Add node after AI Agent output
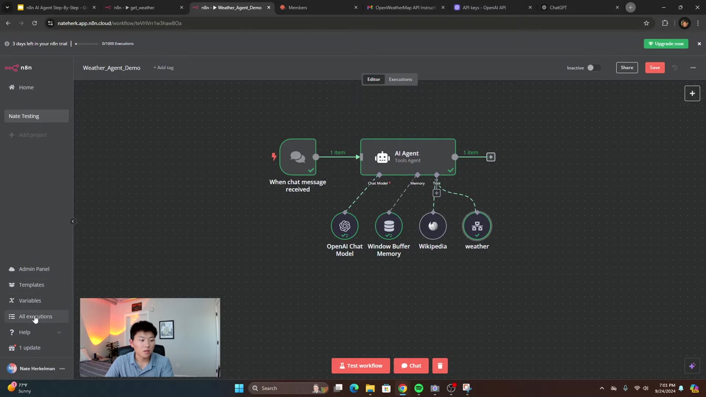Viewport: 706px width, 397px height. click(x=491, y=157)
